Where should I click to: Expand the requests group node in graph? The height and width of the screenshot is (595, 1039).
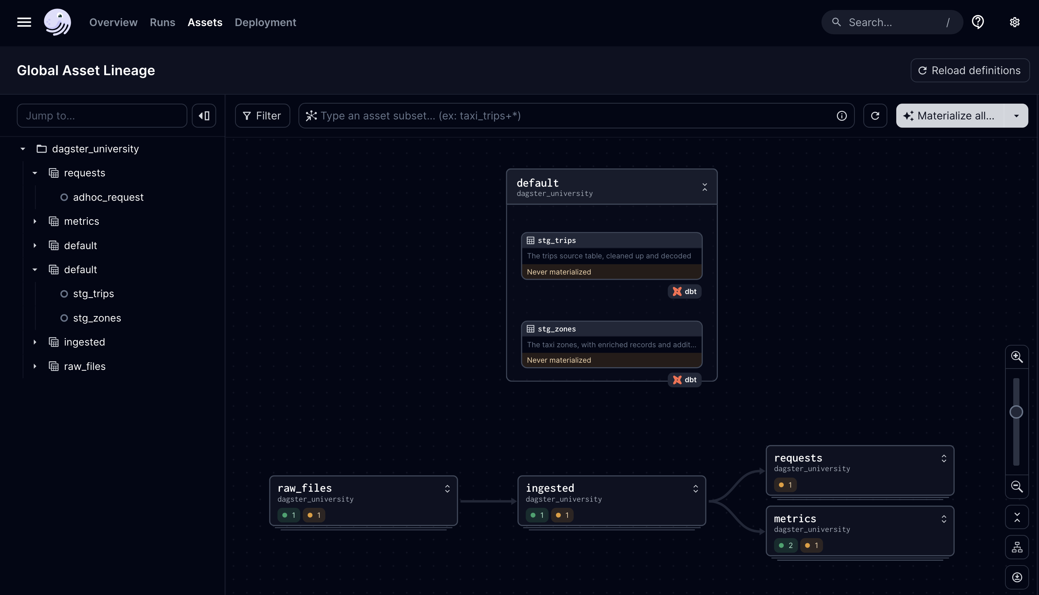coord(944,458)
